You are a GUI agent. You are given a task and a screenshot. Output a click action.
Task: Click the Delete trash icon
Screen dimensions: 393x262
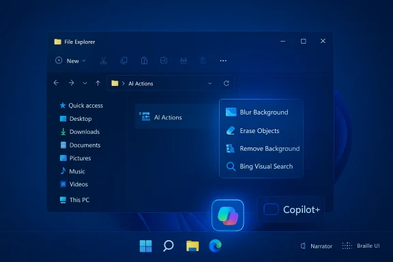203,61
